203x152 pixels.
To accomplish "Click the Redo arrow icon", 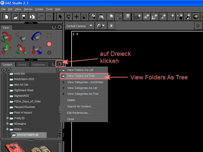I will [49, 17].
